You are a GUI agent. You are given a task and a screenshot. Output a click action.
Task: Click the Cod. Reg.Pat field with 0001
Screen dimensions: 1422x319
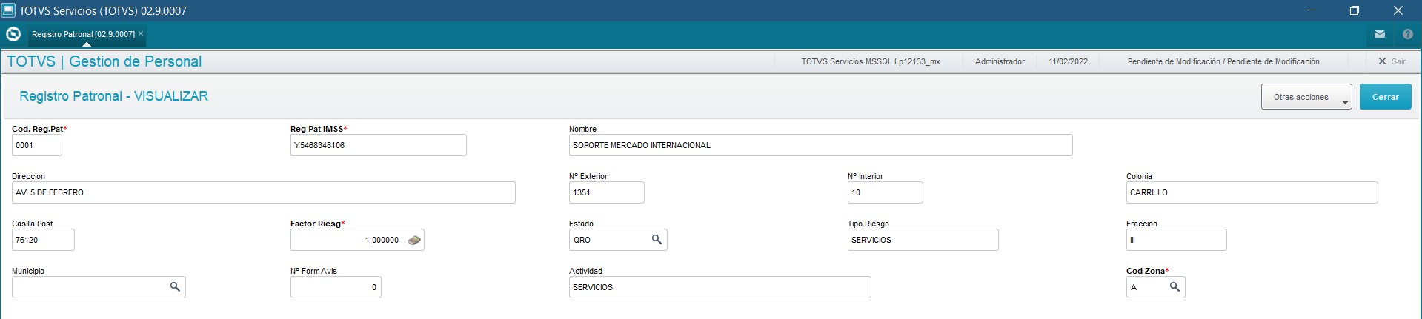click(x=37, y=145)
